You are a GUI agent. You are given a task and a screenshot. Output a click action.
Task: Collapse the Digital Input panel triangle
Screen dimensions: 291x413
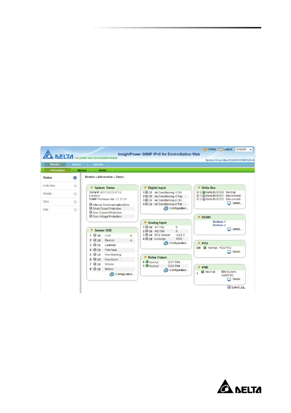[x=145, y=187]
